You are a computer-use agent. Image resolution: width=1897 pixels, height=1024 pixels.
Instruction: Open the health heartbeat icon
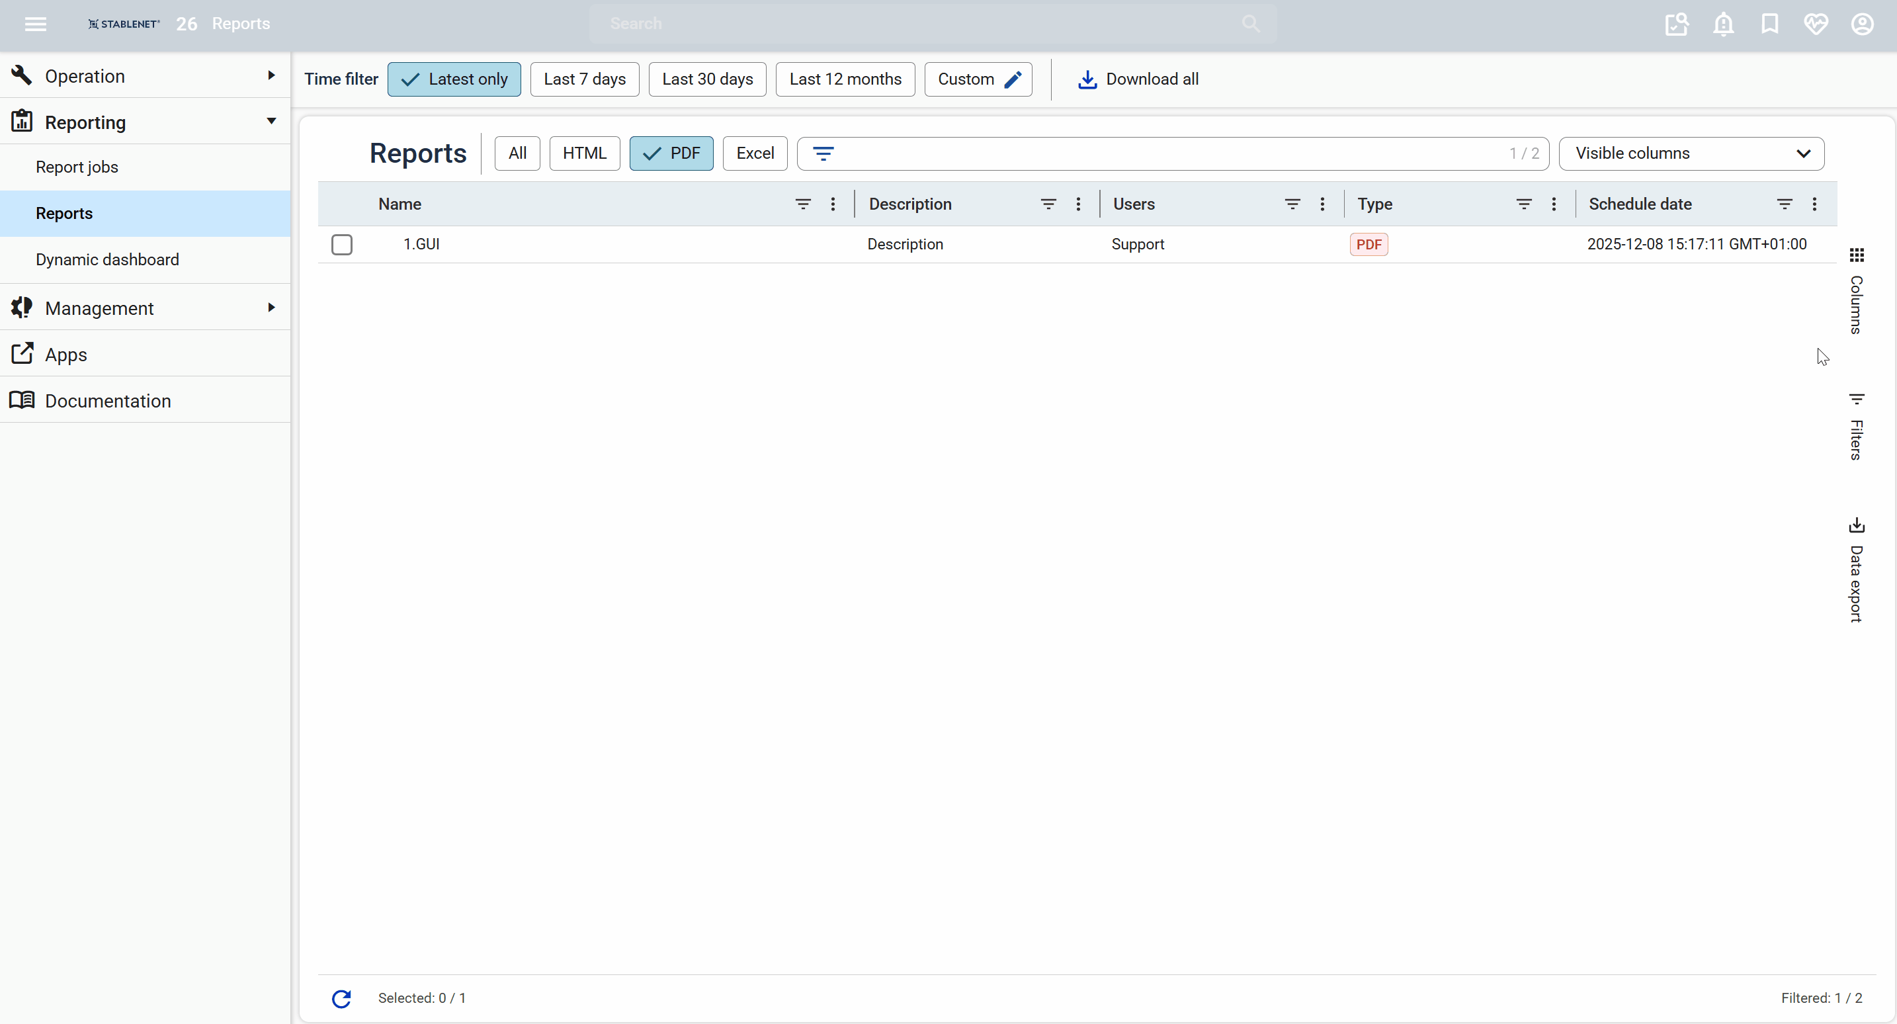point(1815,24)
